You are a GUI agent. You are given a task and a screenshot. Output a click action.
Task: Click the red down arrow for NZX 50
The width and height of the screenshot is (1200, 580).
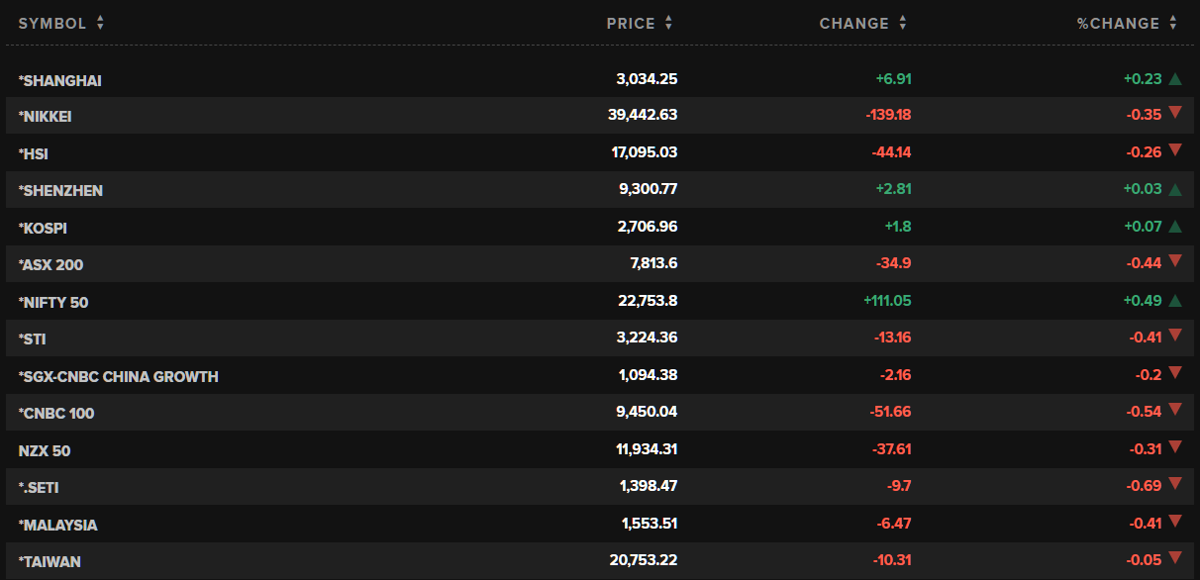click(1175, 447)
